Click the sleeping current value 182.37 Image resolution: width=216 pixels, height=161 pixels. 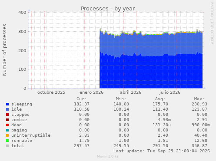[82, 104]
